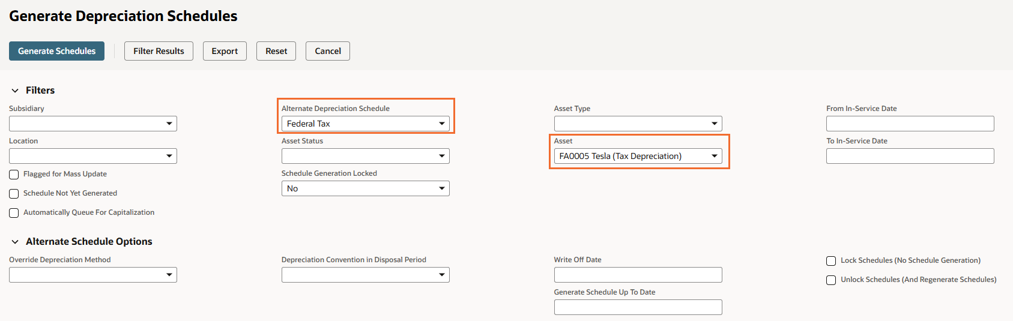Check the Schedule Not Yet Generated box

14,194
